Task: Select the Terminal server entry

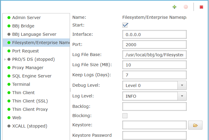Action: 21,84
